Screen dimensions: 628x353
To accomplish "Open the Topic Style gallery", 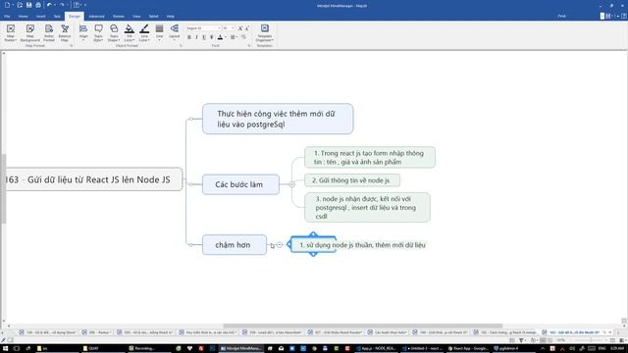I will point(98,32).
